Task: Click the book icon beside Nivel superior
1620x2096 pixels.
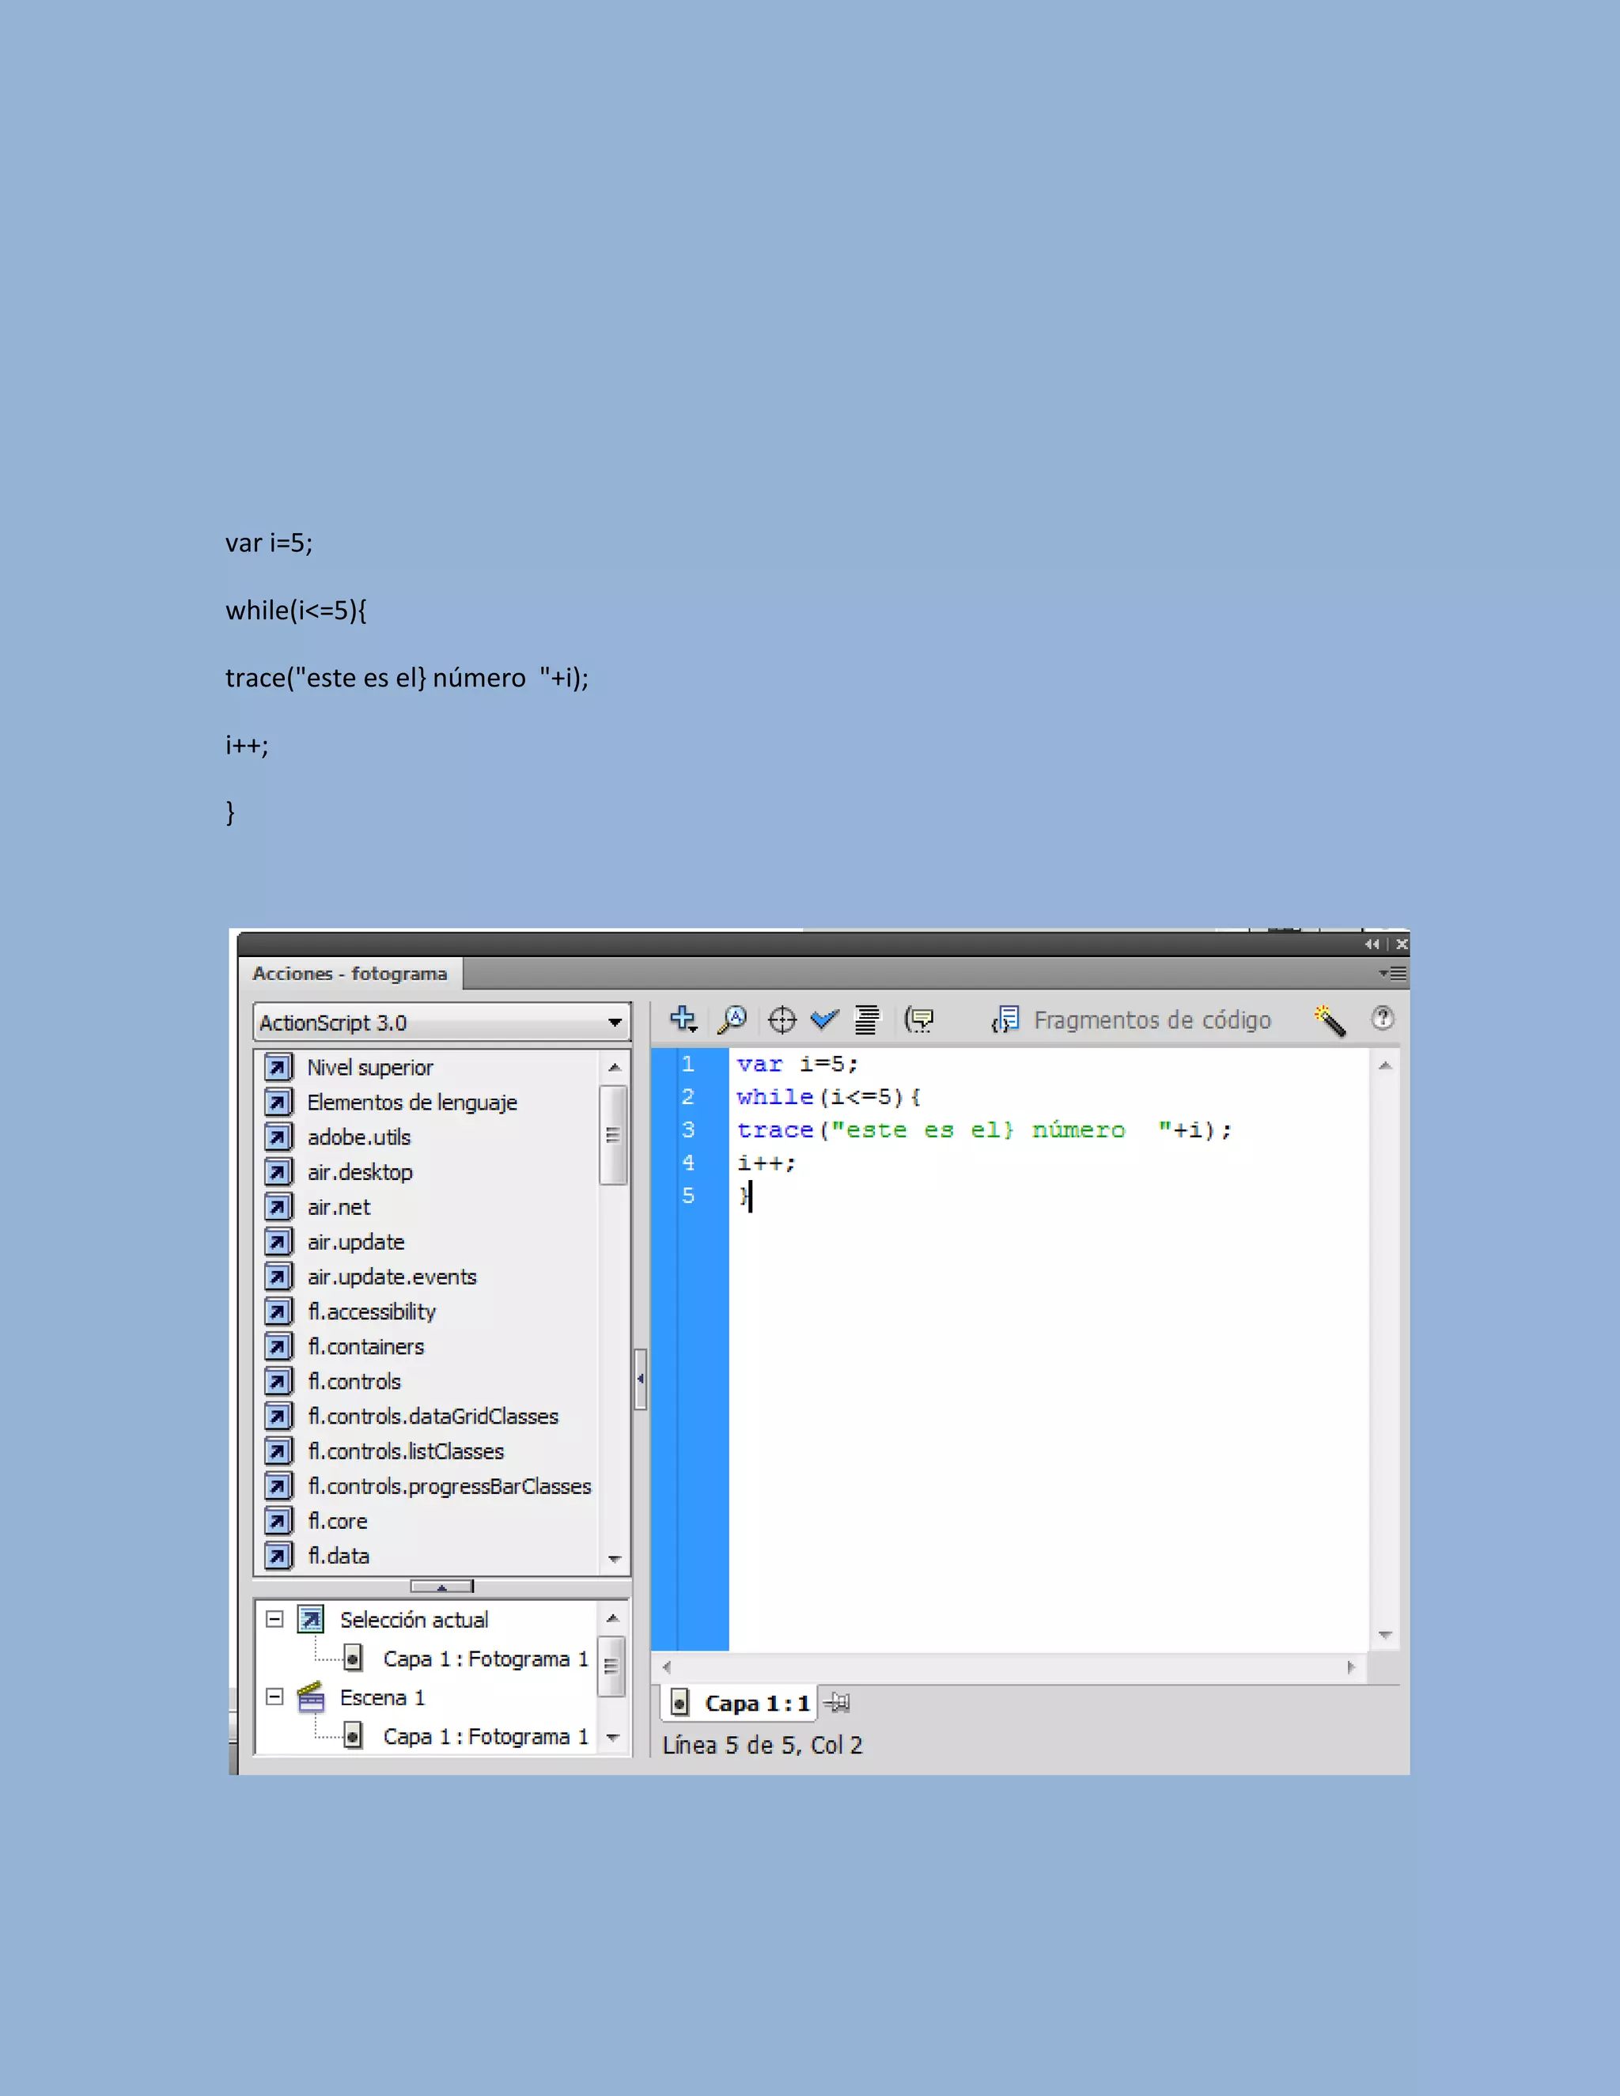Action: pos(278,1067)
